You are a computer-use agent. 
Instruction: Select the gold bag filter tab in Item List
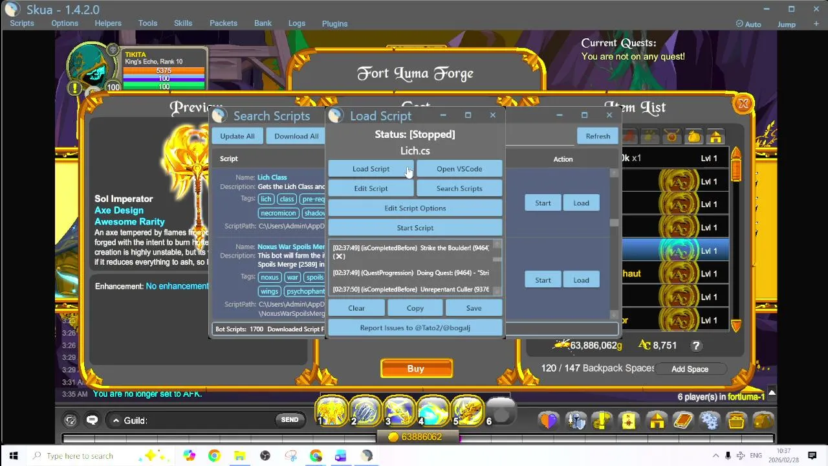693,137
